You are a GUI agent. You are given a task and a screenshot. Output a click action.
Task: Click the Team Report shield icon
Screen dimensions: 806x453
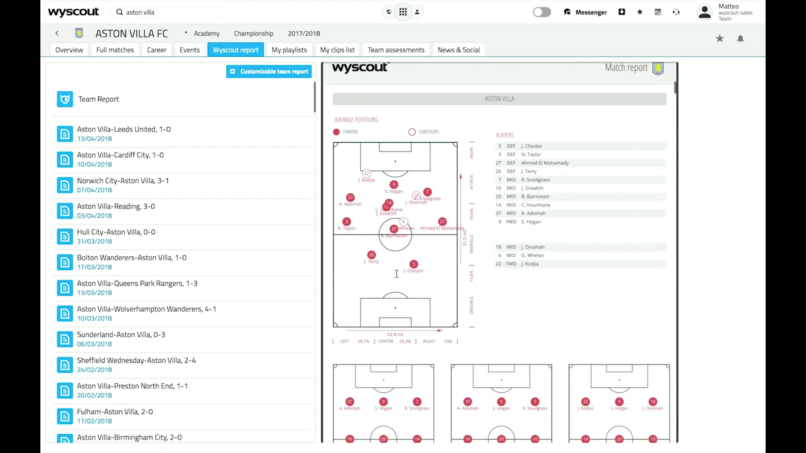coord(65,99)
